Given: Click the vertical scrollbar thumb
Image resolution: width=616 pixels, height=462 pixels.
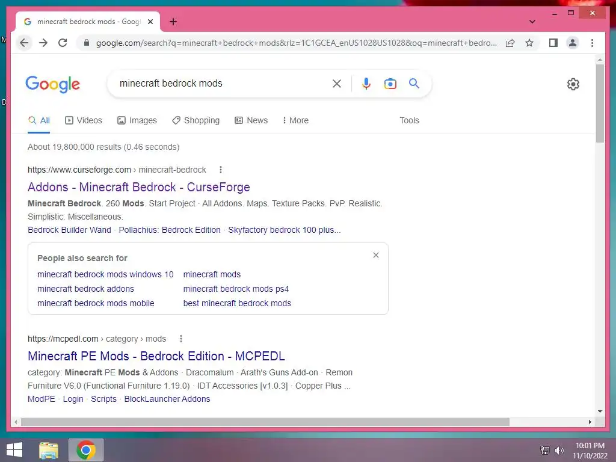Looking at the screenshot, I should coord(600,103).
